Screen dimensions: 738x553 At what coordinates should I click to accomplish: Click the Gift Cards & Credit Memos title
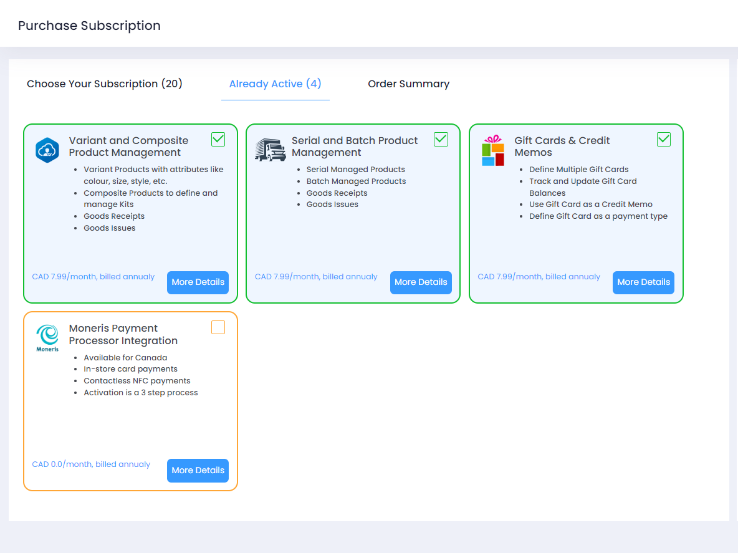pos(562,147)
